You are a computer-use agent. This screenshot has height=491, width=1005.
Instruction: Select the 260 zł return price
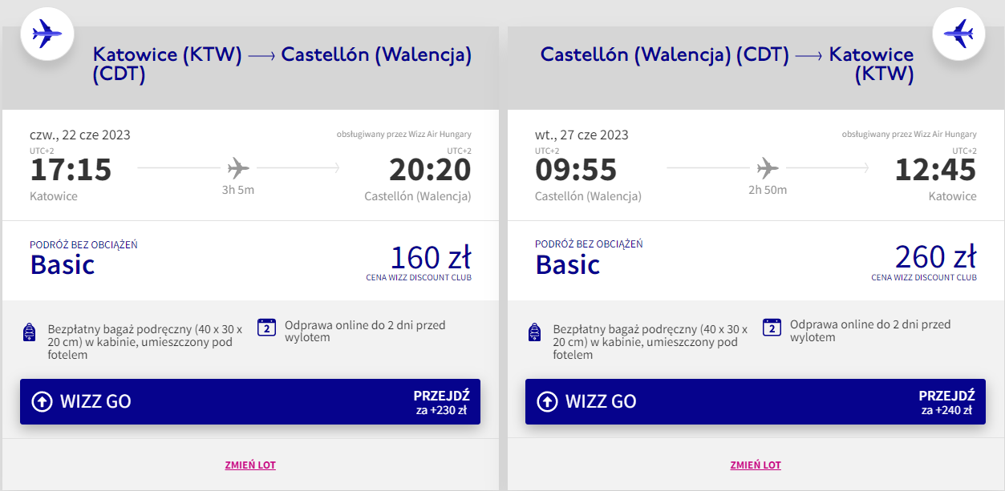(935, 258)
